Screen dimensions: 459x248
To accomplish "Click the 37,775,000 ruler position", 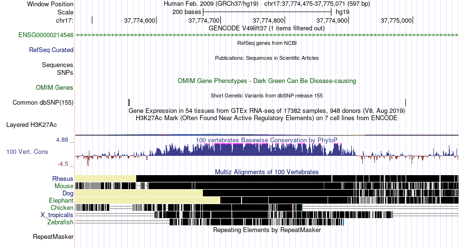I will 396,20.
